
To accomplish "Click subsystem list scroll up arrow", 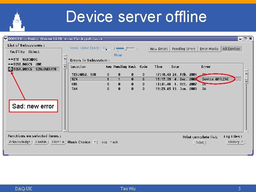I will 65,59.
